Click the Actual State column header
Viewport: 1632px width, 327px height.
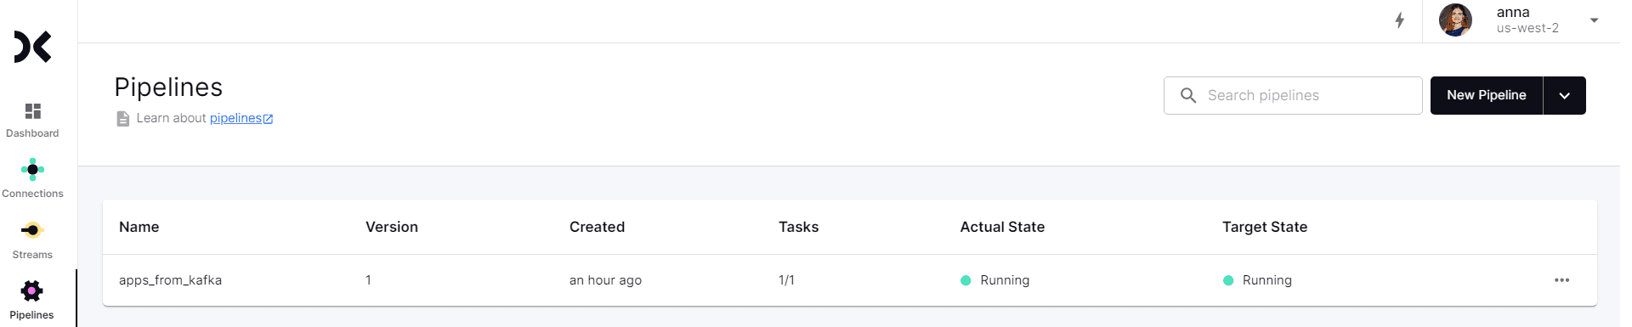click(1002, 227)
